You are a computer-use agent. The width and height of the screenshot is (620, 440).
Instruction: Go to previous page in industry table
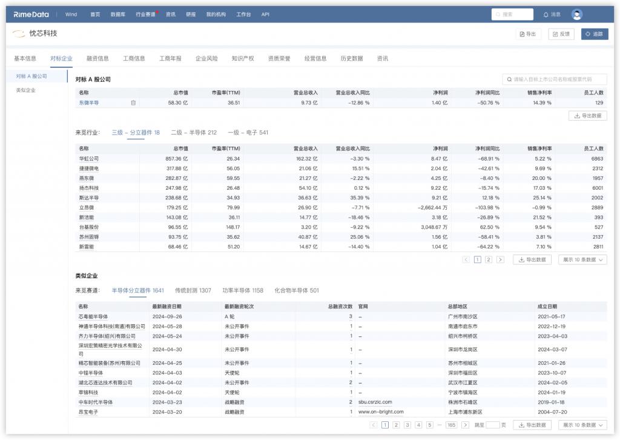pyautogui.click(x=466, y=259)
